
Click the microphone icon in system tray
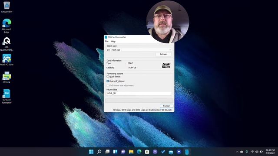(x=247, y=152)
